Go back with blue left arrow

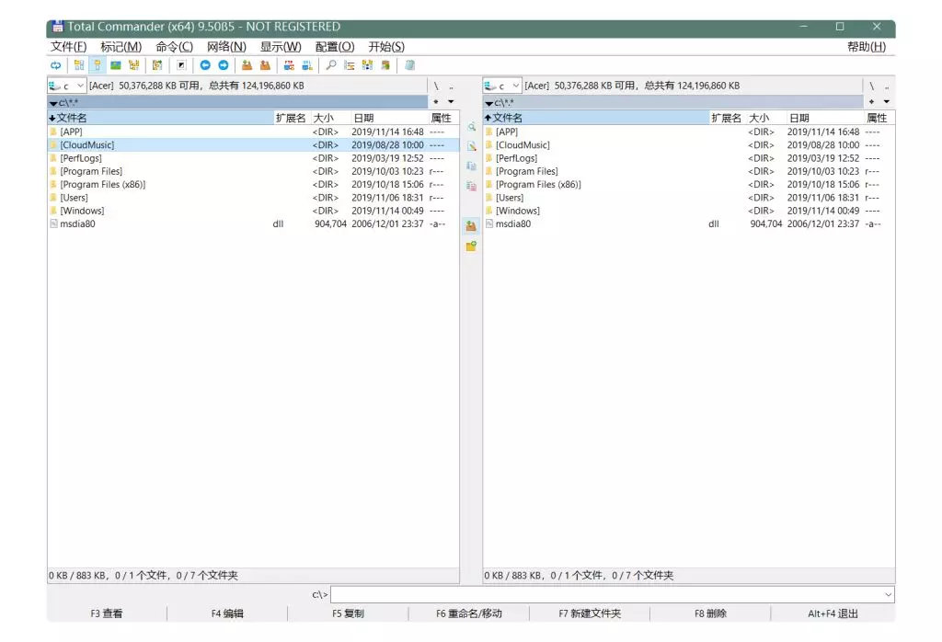205,65
